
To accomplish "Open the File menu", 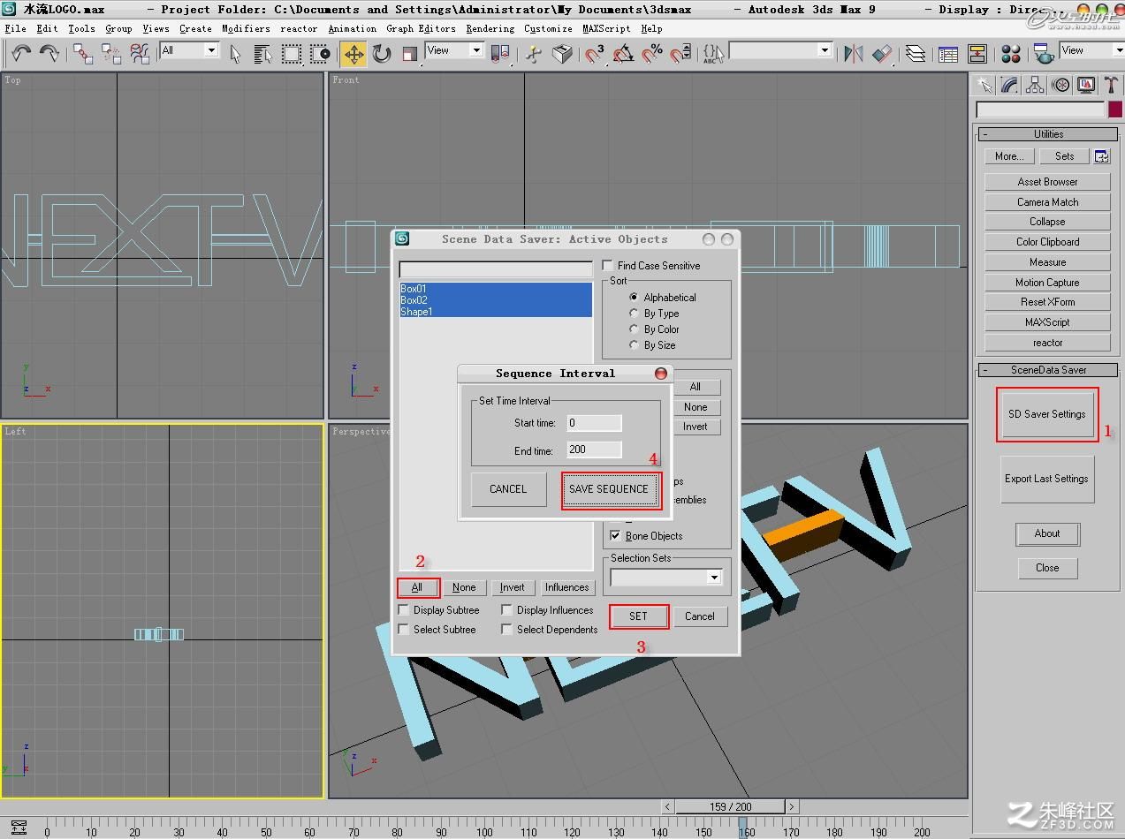I will (15, 28).
